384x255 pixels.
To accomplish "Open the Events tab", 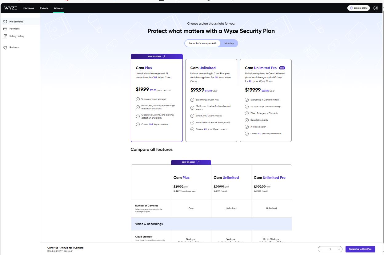I will coord(44,8).
